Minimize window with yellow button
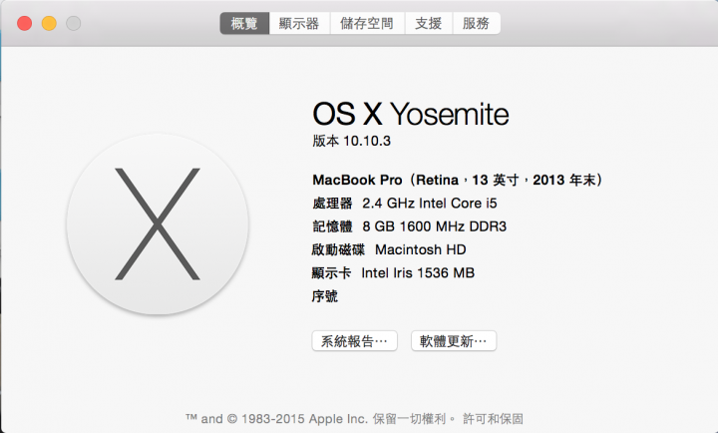This screenshot has width=718, height=433. [x=49, y=23]
